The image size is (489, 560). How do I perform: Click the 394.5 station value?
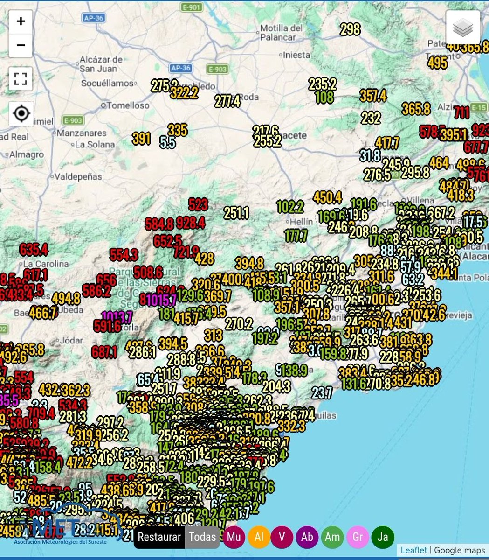coord(173,343)
